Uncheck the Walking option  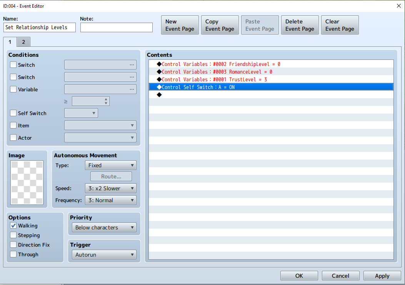pos(13,226)
